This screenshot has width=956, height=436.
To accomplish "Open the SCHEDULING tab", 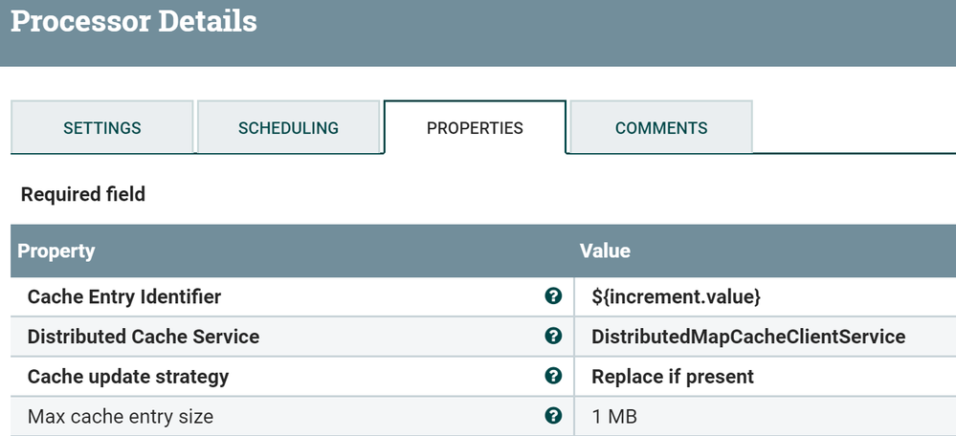I will [288, 128].
